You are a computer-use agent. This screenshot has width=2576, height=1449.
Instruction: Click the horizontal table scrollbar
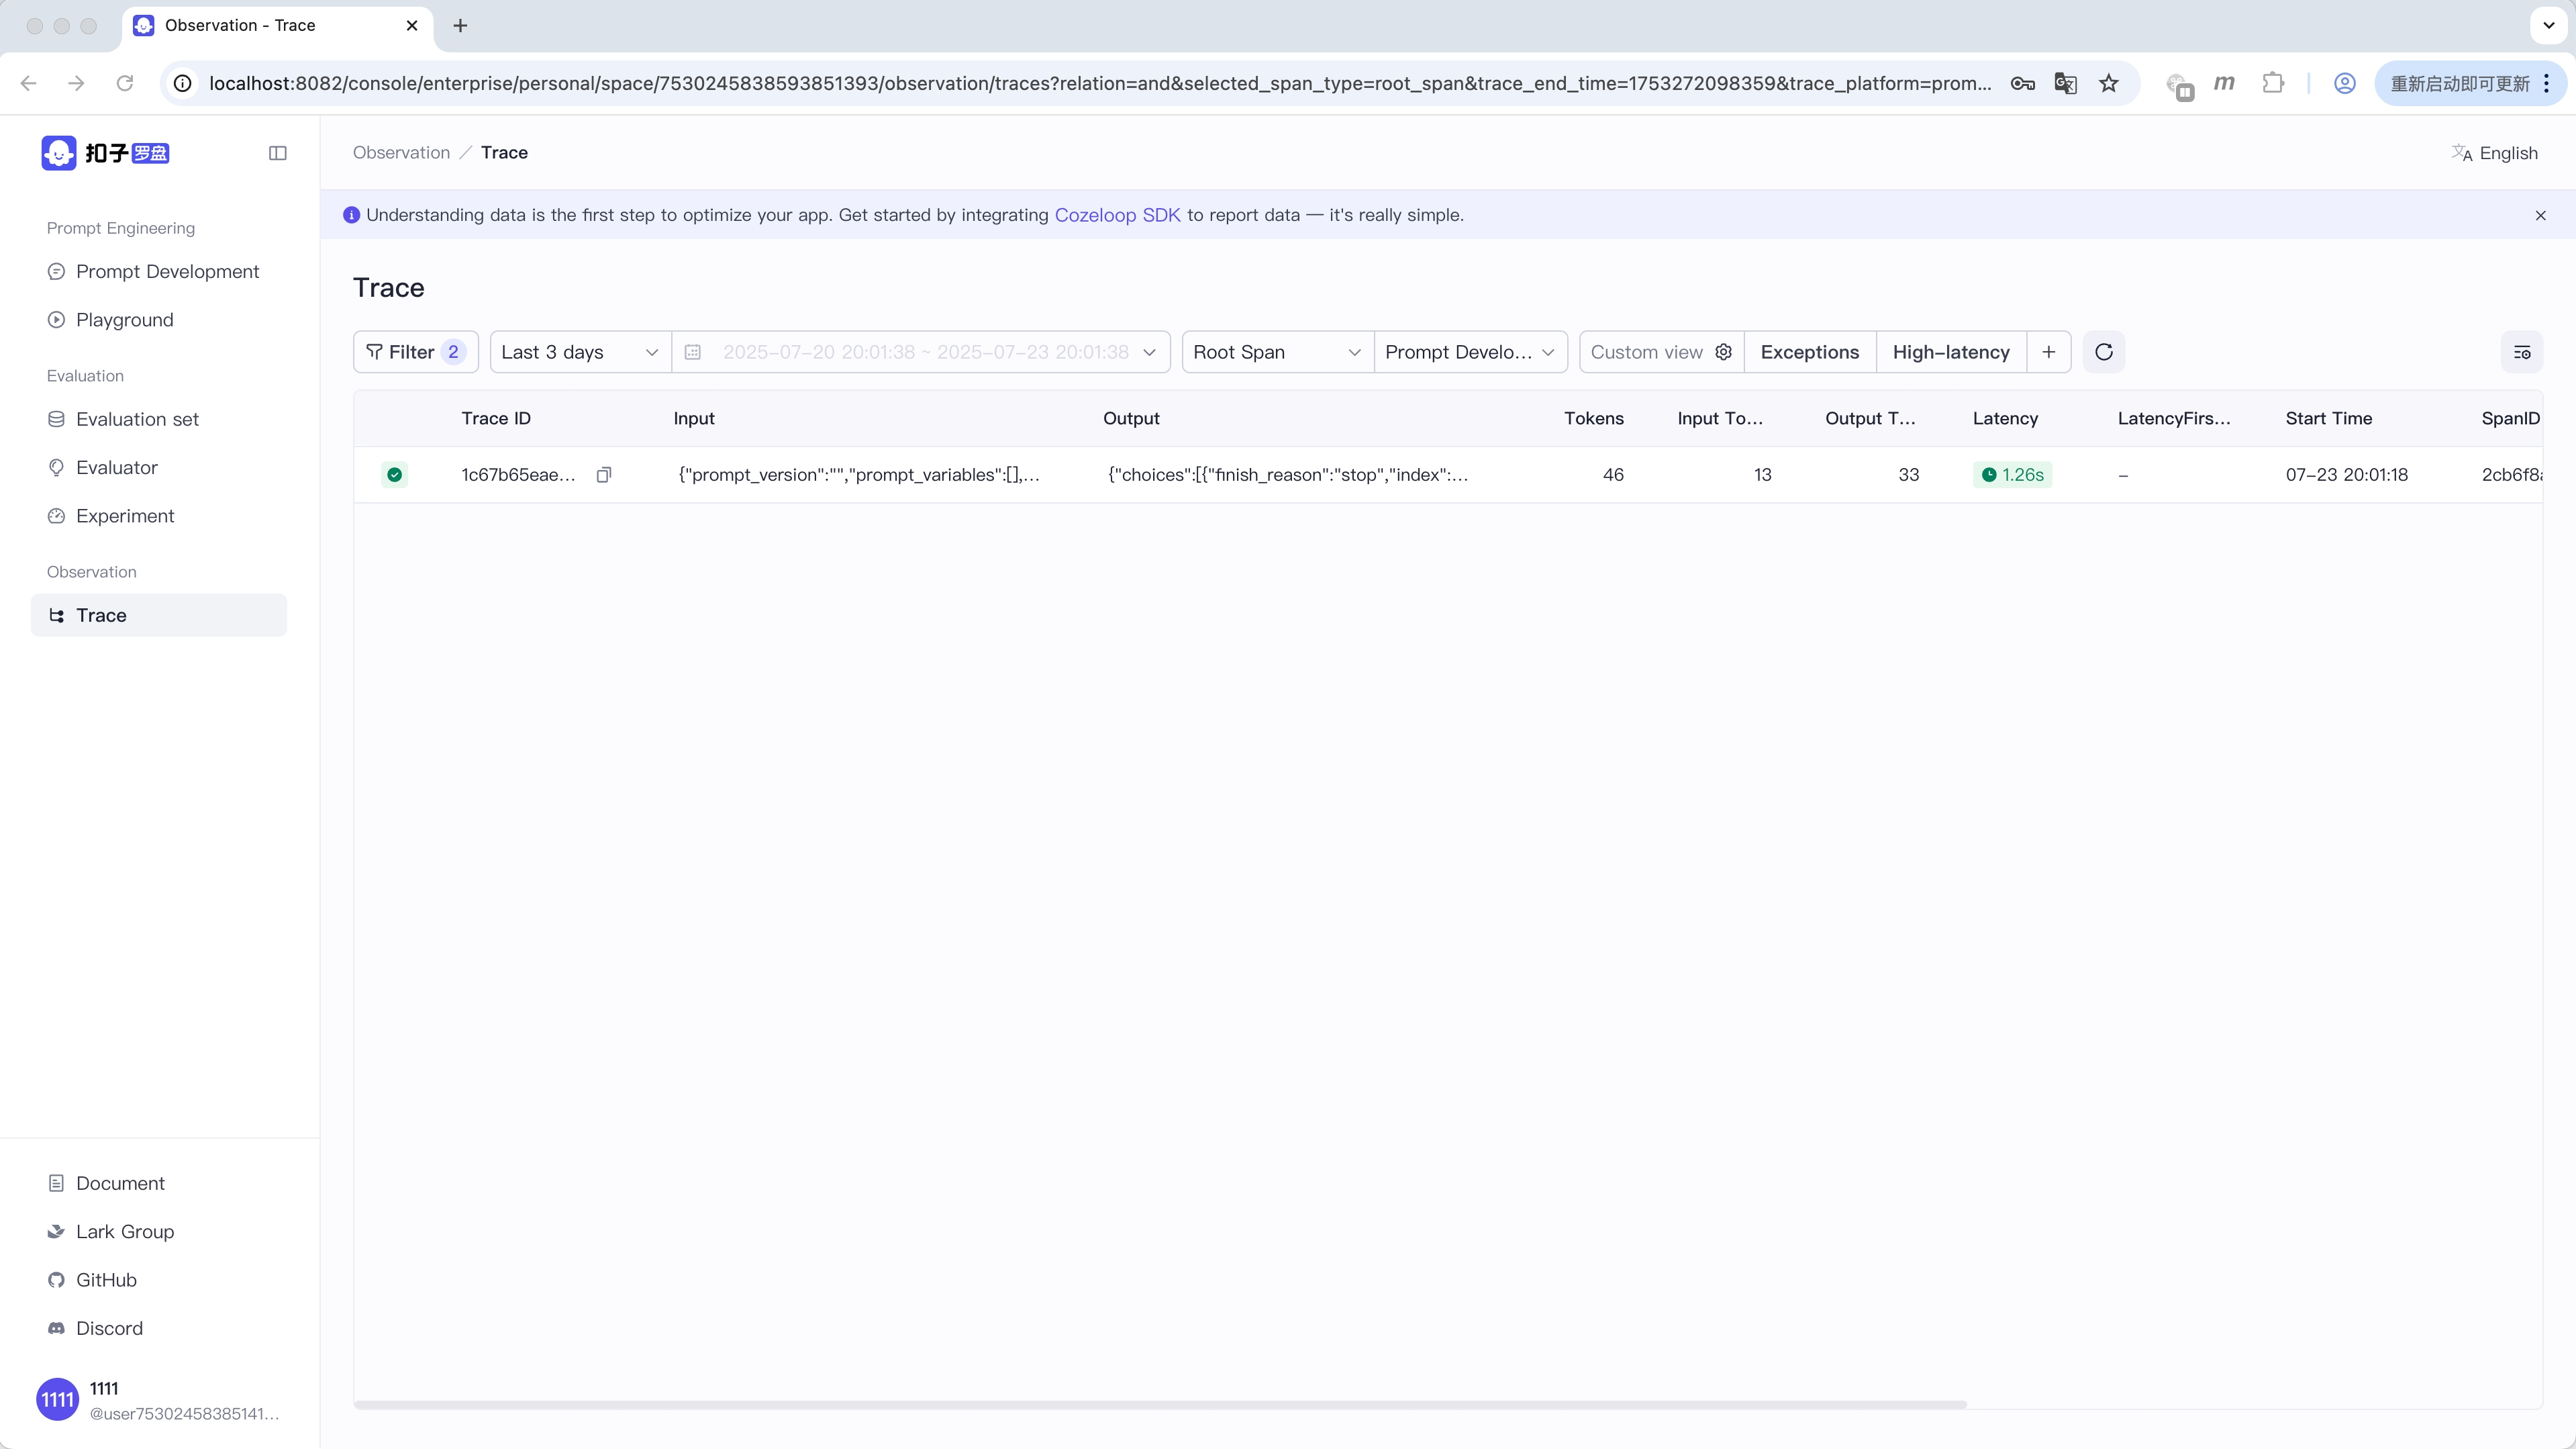pyautogui.click(x=1160, y=1404)
